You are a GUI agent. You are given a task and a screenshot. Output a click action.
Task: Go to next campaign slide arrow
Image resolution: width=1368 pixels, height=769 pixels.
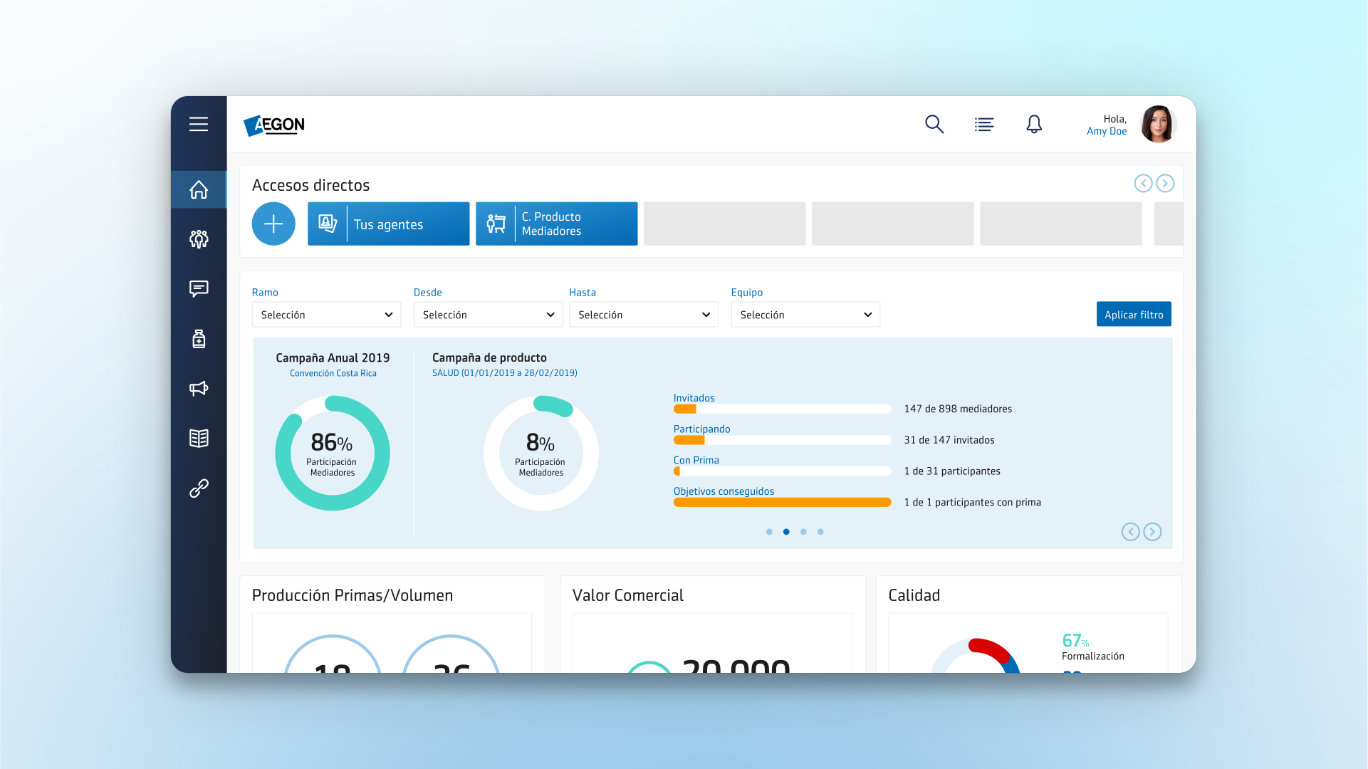[1152, 532]
